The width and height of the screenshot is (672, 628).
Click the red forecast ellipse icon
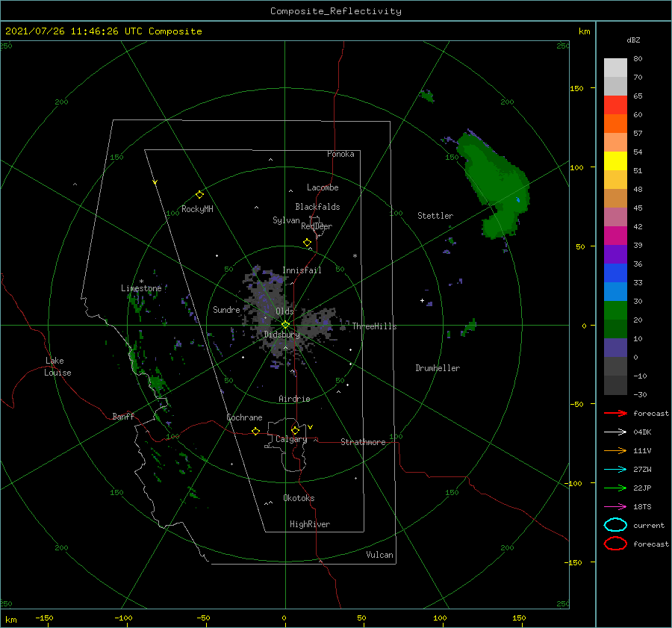(615, 544)
